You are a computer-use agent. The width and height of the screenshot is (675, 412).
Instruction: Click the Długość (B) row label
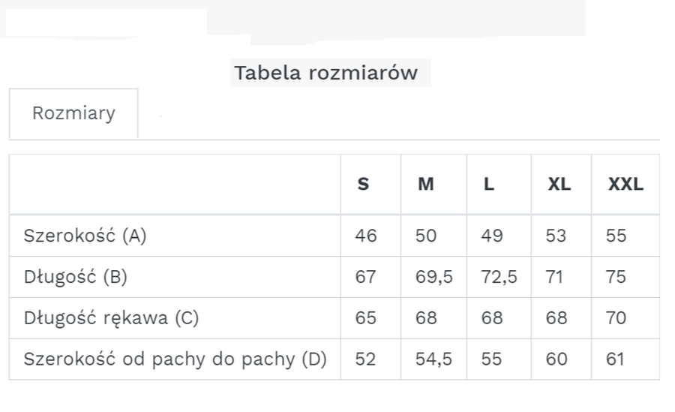pyautogui.click(x=75, y=277)
